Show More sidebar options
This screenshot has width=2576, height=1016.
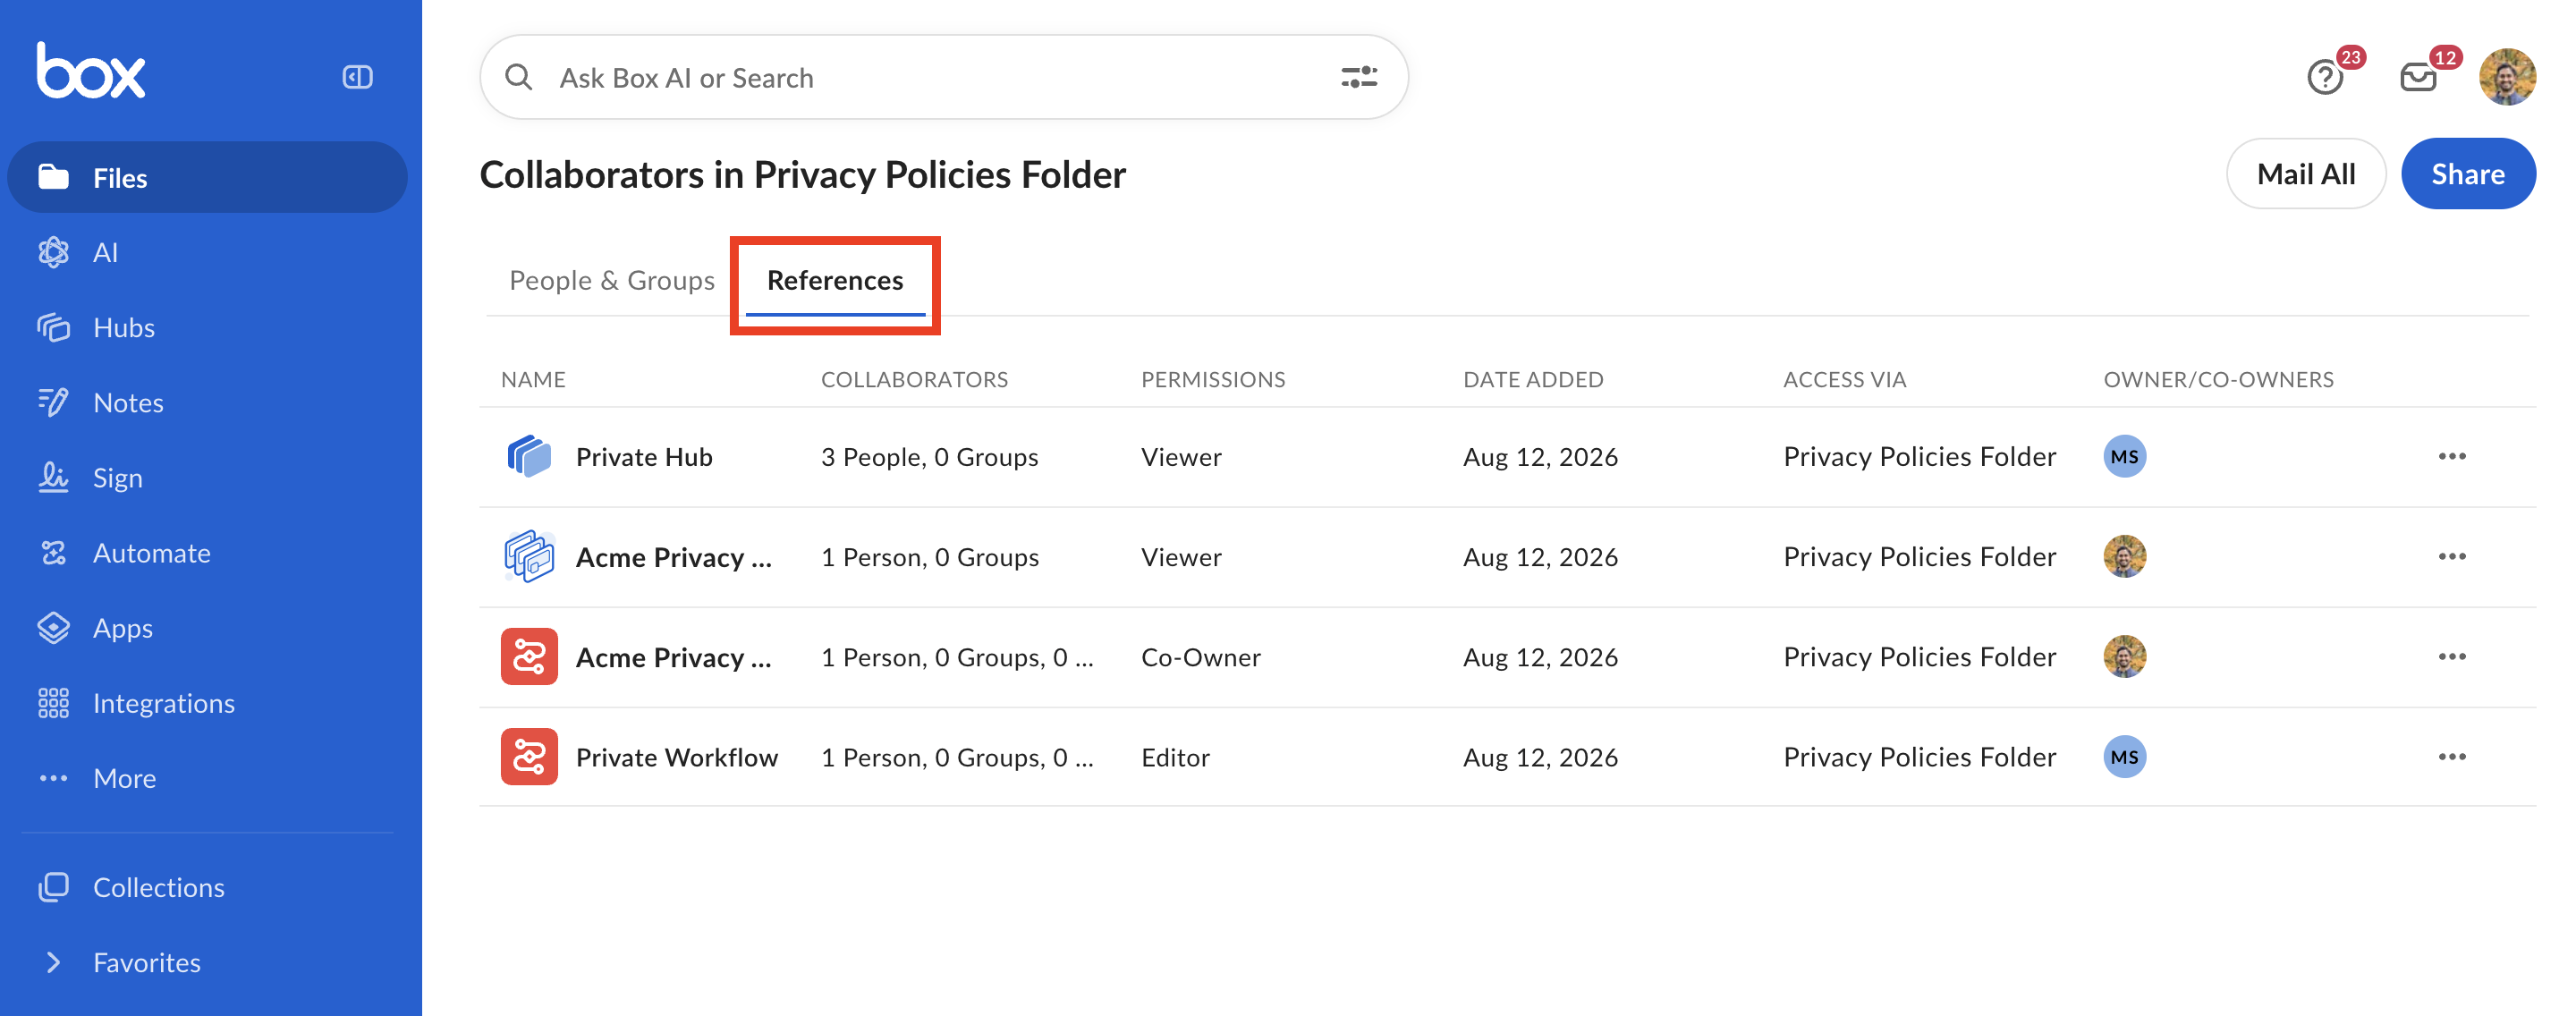coord(207,777)
